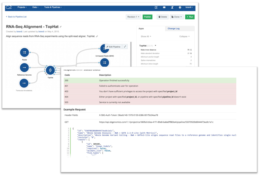The height and width of the screenshot is (175, 259).
Task: Click the green Publish button
Action: tap(147, 17)
